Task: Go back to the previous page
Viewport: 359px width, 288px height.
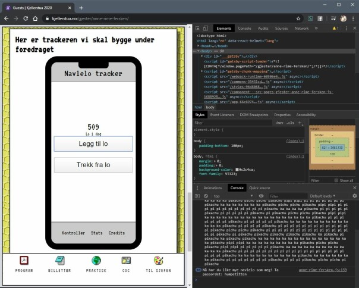Action: pyautogui.click(x=6, y=18)
